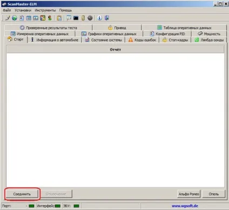Click the green Порт status indicator

(x=31, y=206)
